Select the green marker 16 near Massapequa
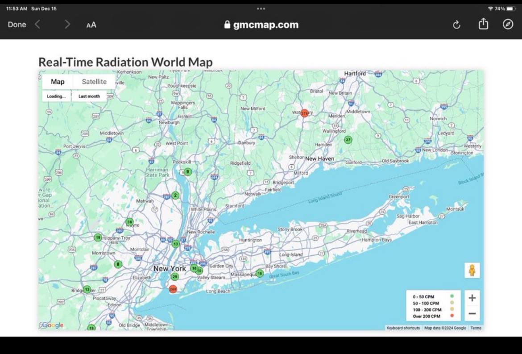Viewport: 522px width, 354px height. 259,273
